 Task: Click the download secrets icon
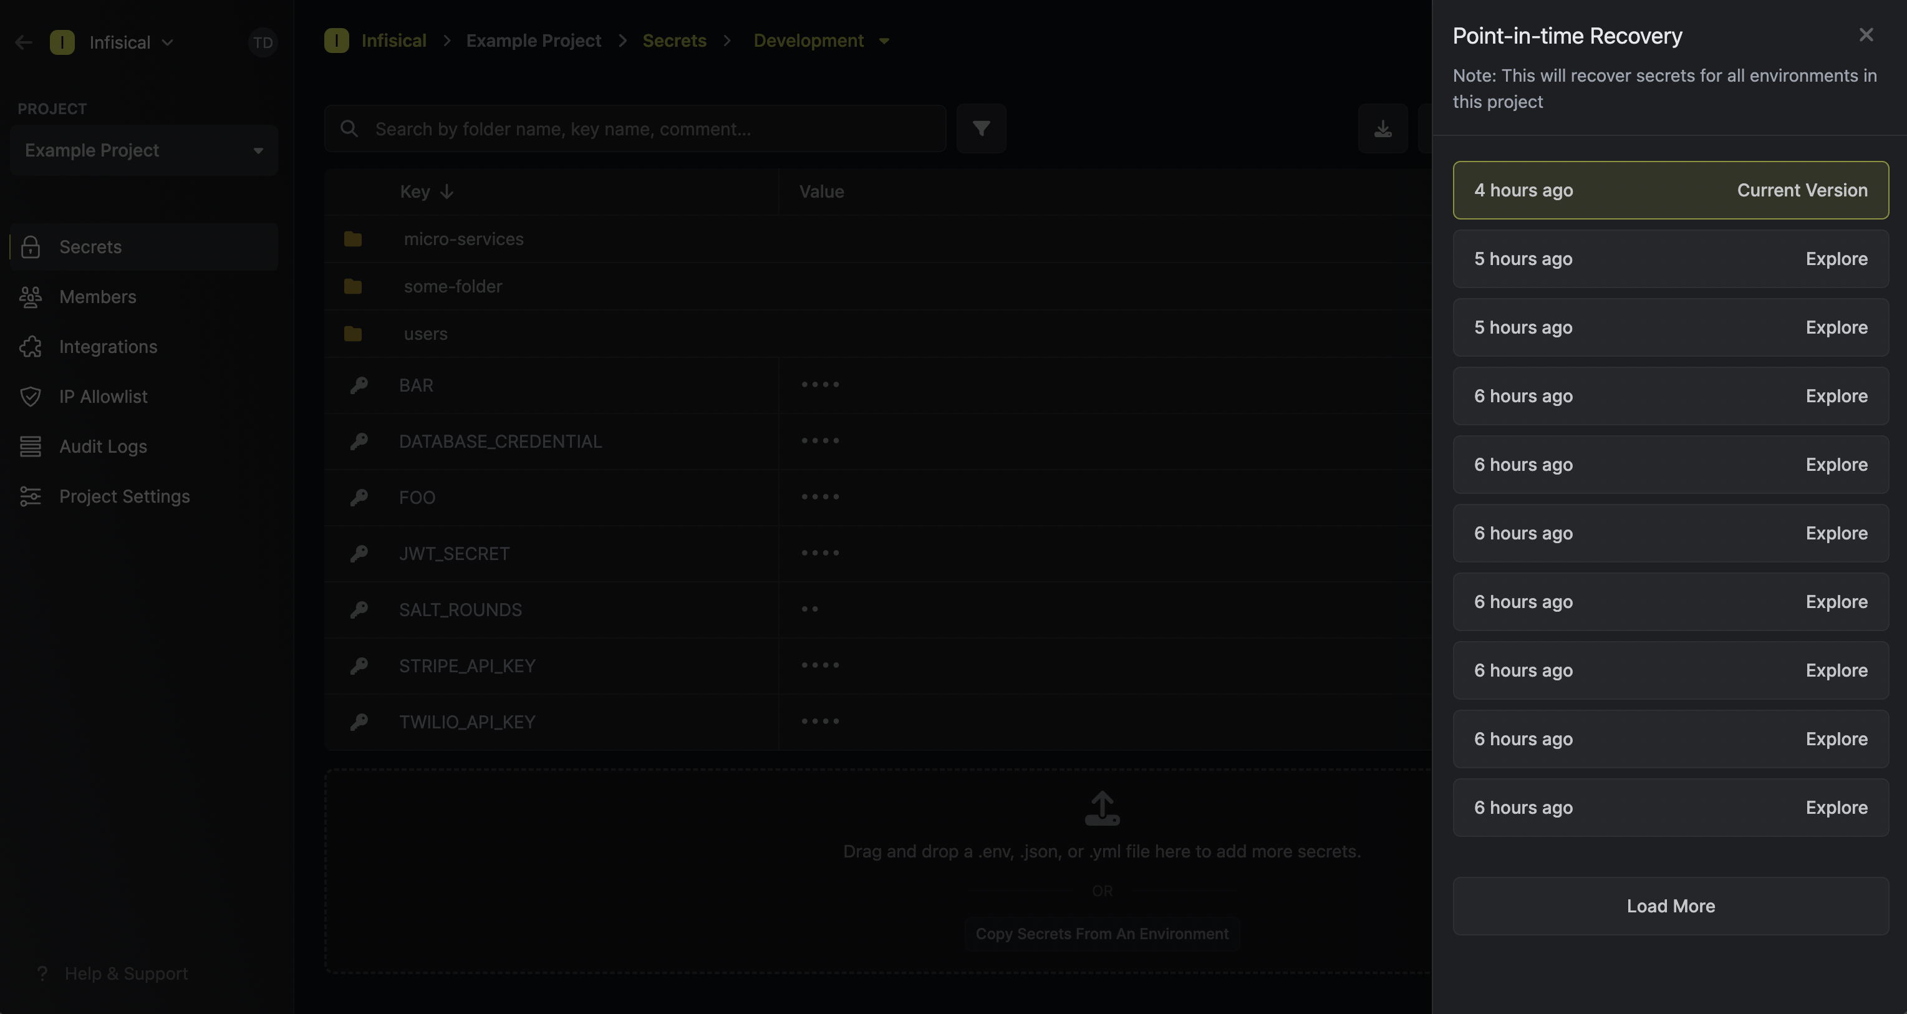(x=1382, y=128)
